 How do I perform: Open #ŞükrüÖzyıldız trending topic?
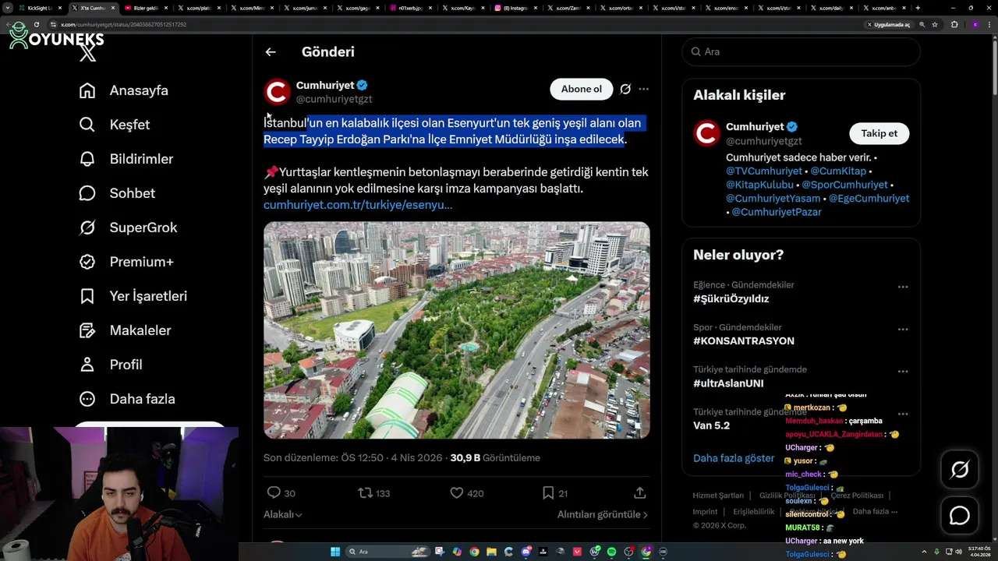point(731,299)
